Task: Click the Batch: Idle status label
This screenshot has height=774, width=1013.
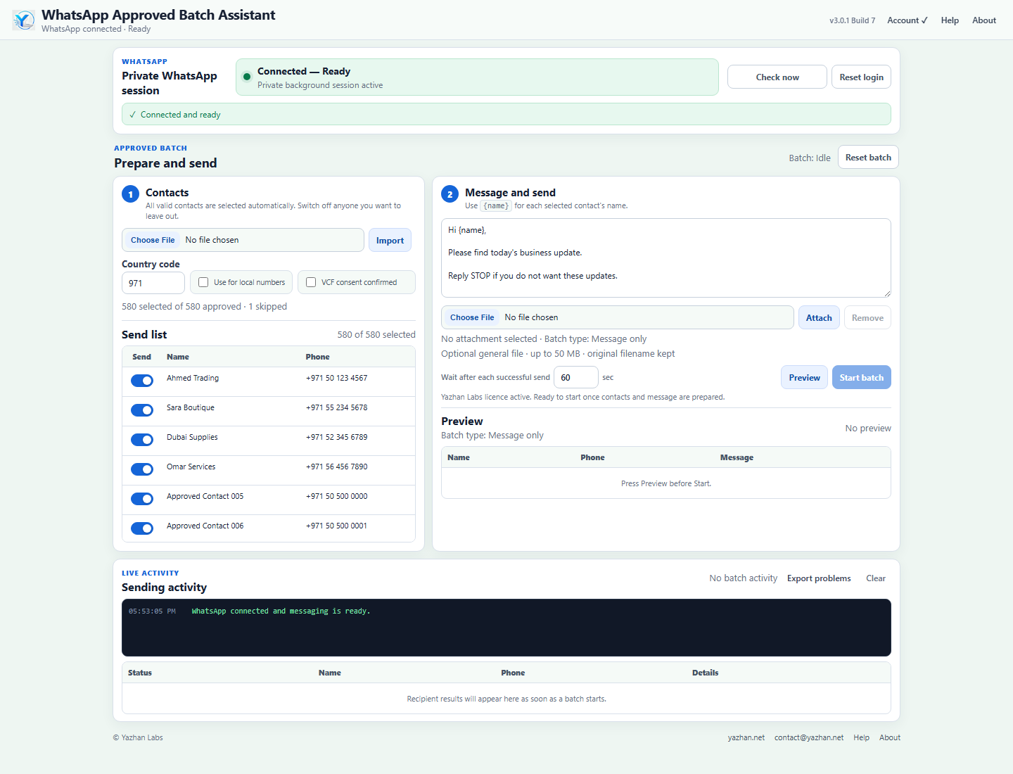Action: click(x=810, y=158)
